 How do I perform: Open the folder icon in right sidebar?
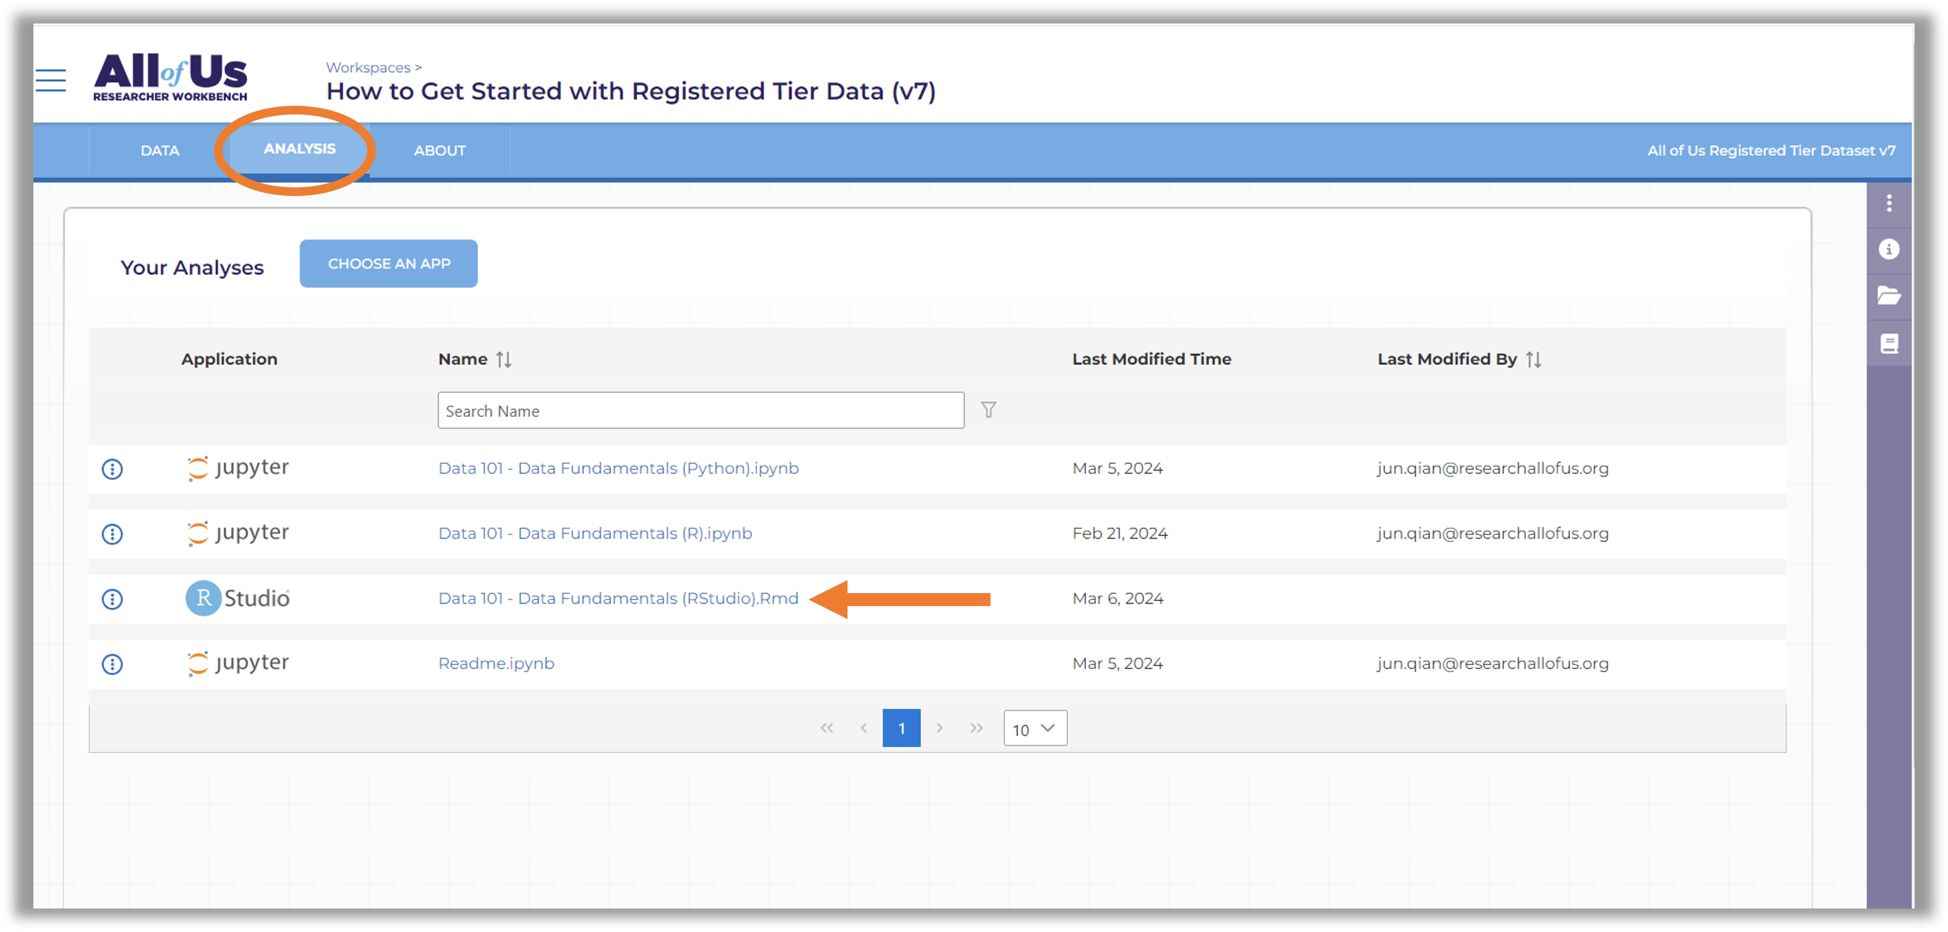coord(1889,296)
